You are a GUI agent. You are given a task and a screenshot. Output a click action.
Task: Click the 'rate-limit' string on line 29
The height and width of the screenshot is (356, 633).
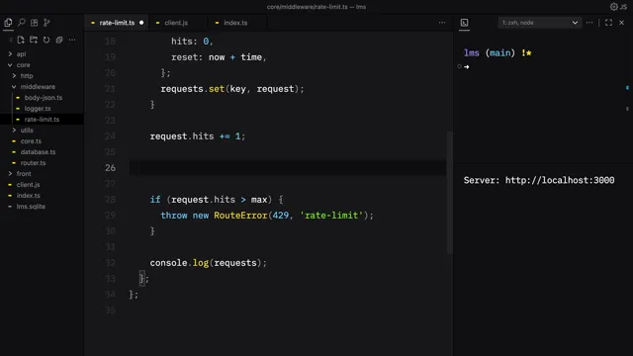(x=331, y=216)
